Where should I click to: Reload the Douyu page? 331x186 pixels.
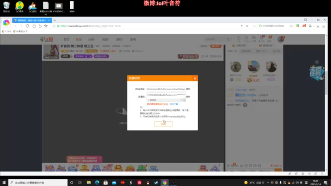tap(27, 26)
